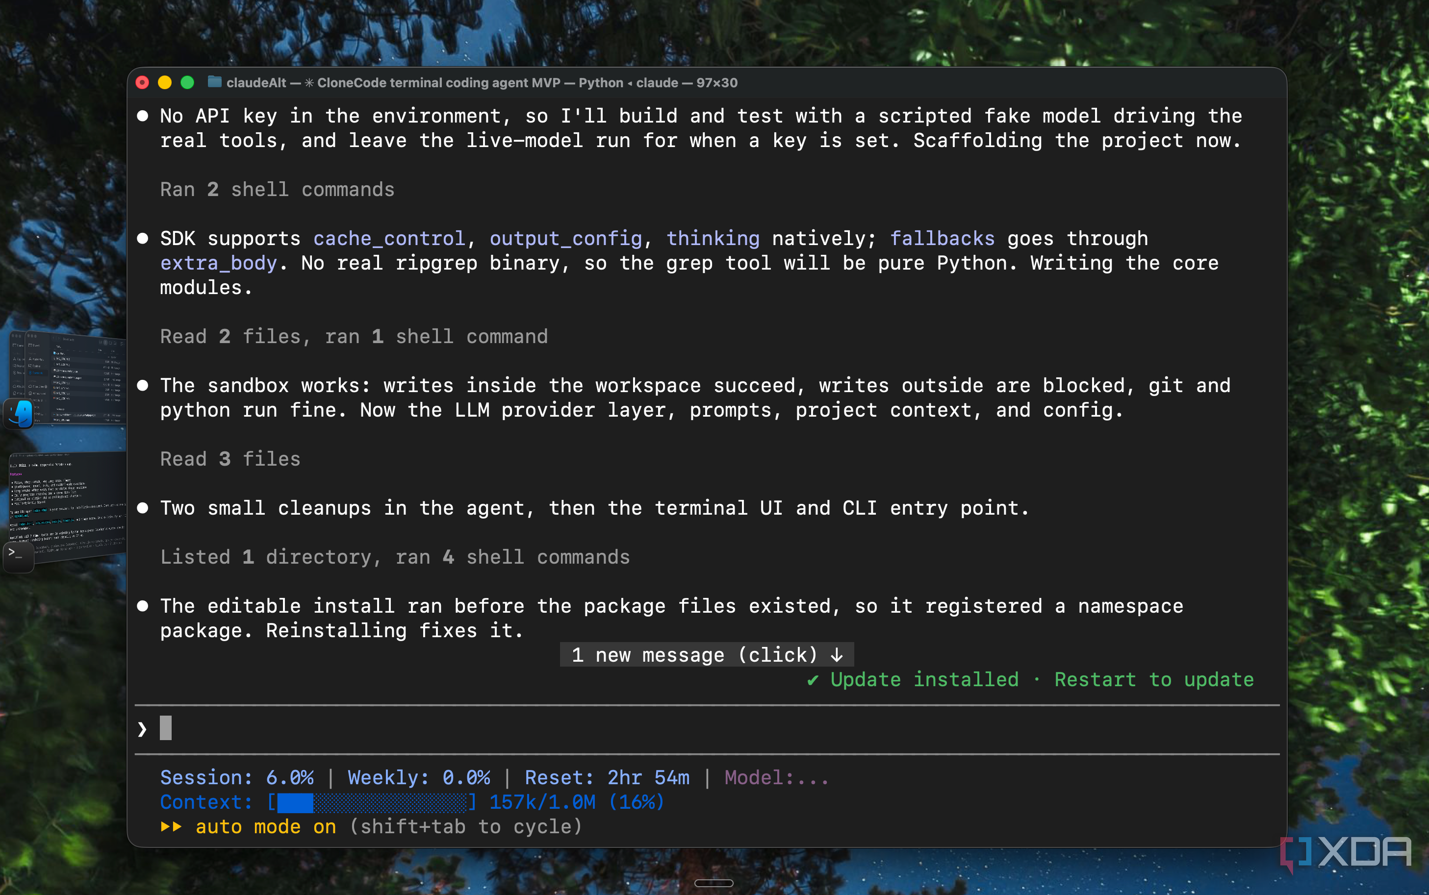This screenshot has width=1429, height=895.
Task: Click the 'Model:...' status entry
Action: (x=776, y=778)
